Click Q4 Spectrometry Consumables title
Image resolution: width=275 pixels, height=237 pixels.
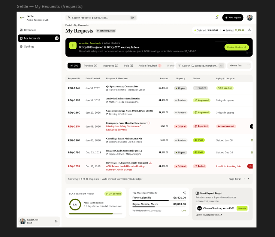122,86
